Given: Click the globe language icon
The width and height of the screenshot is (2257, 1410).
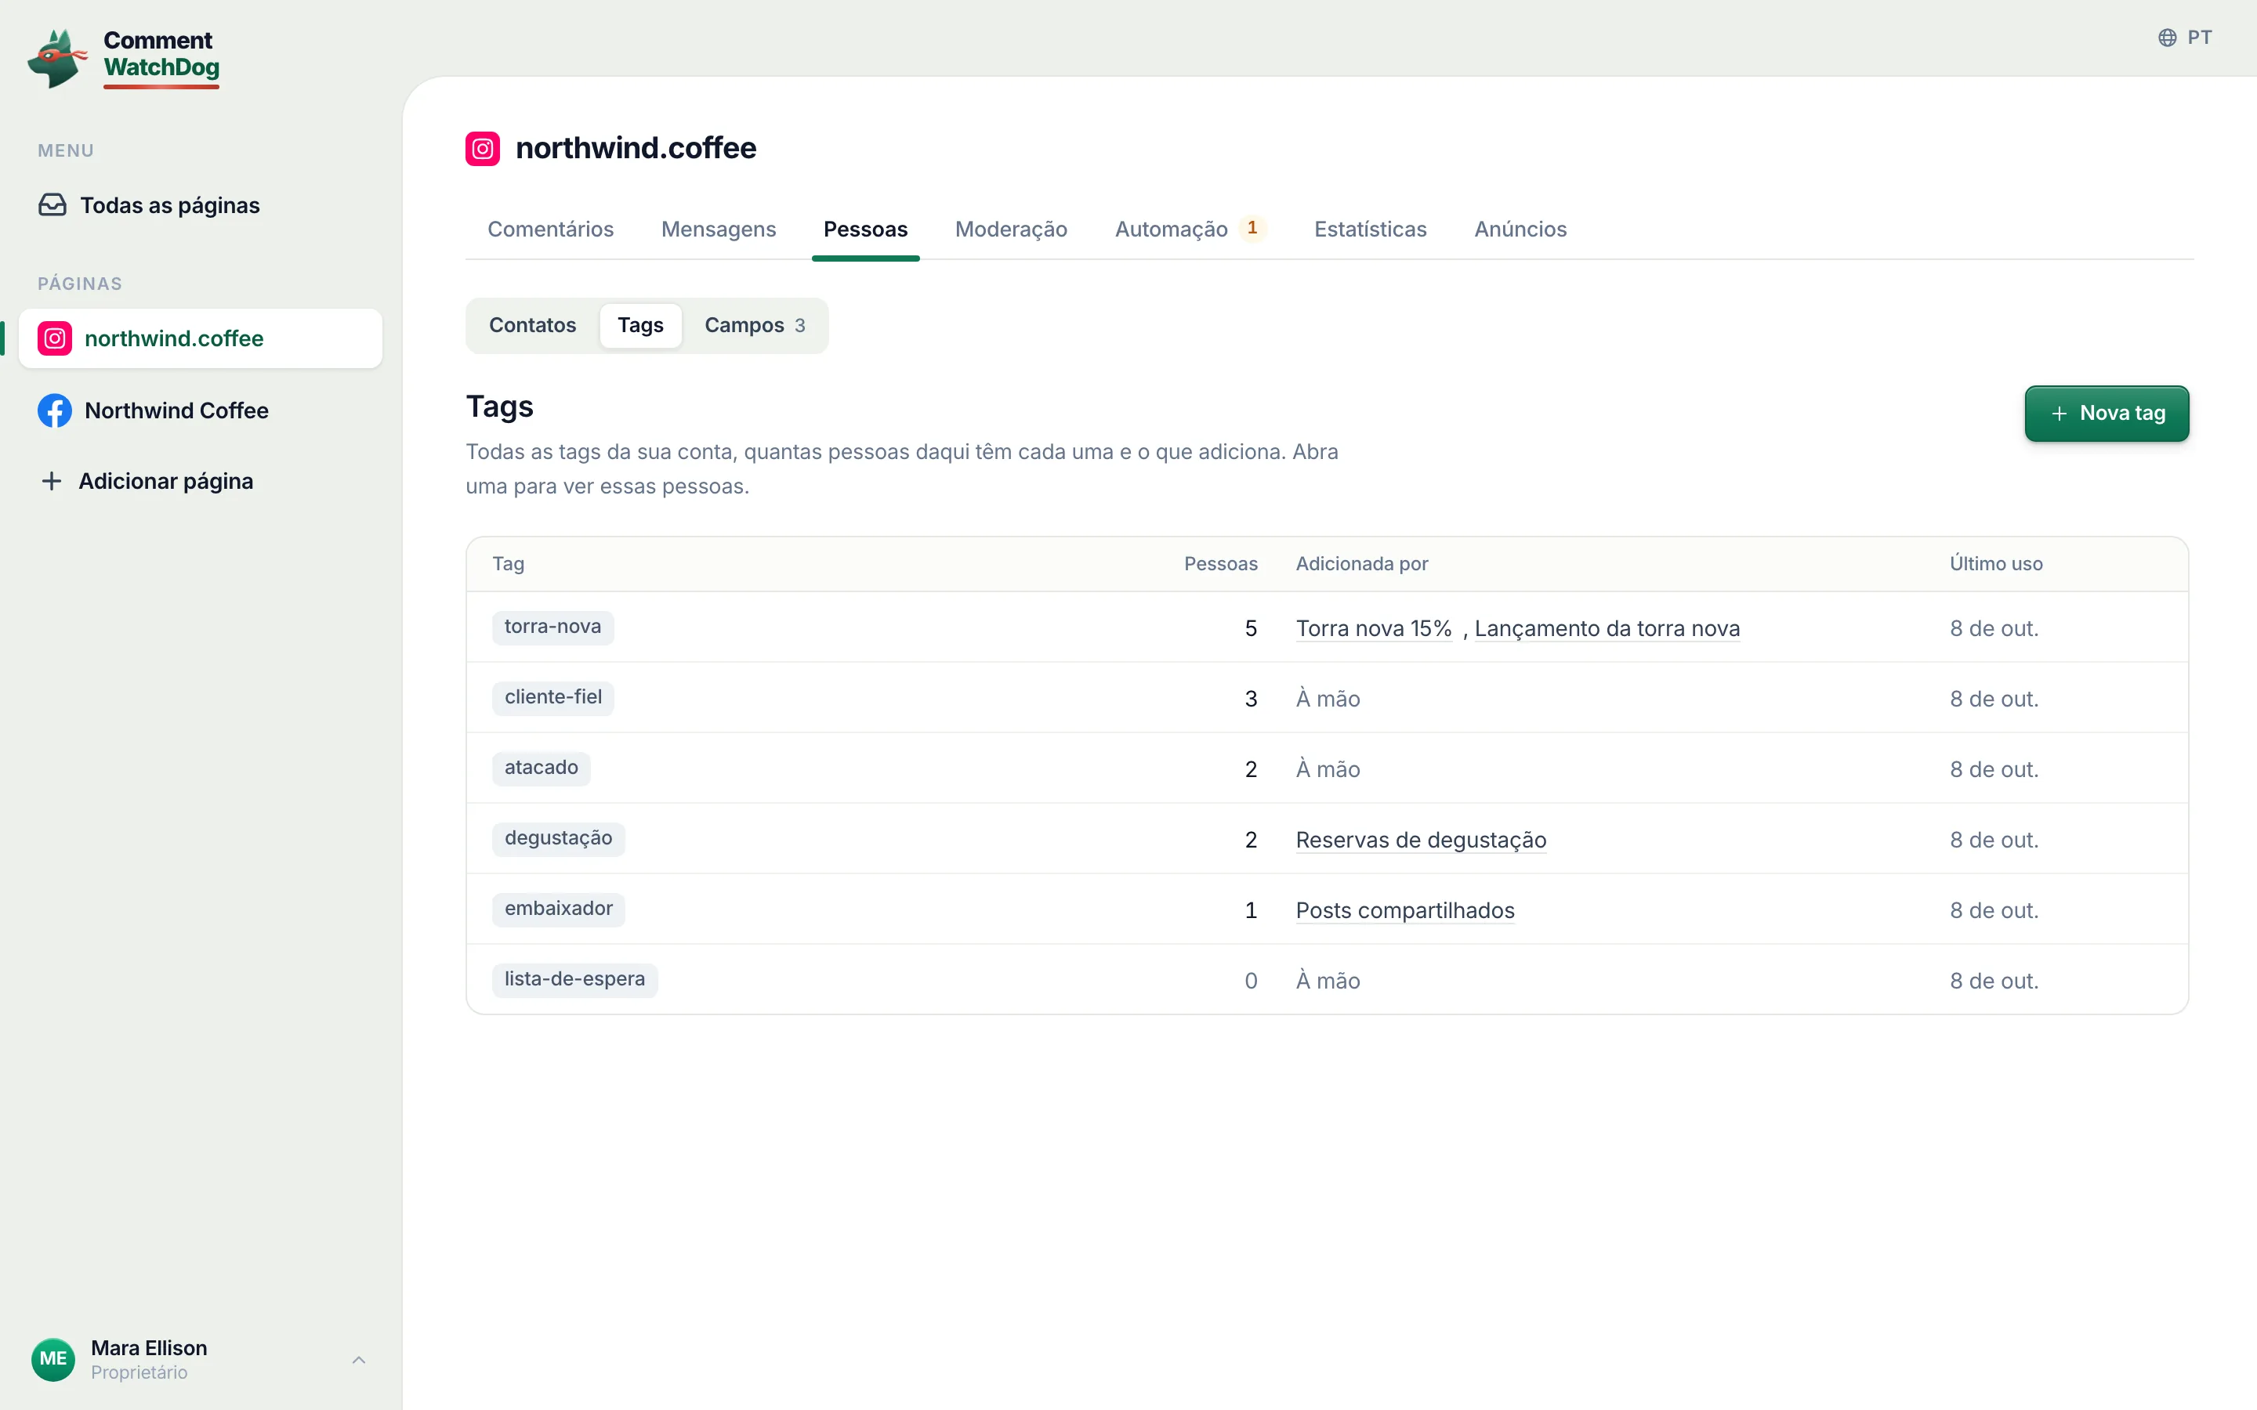Looking at the screenshot, I should click(2167, 38).
